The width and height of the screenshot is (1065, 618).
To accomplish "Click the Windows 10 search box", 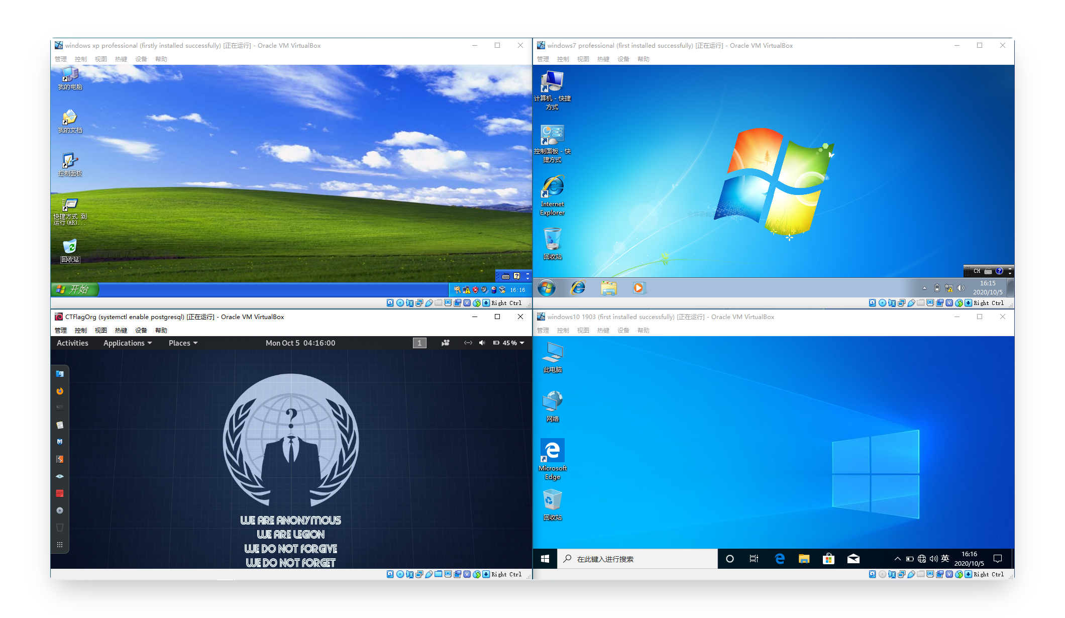I will 638,559.
